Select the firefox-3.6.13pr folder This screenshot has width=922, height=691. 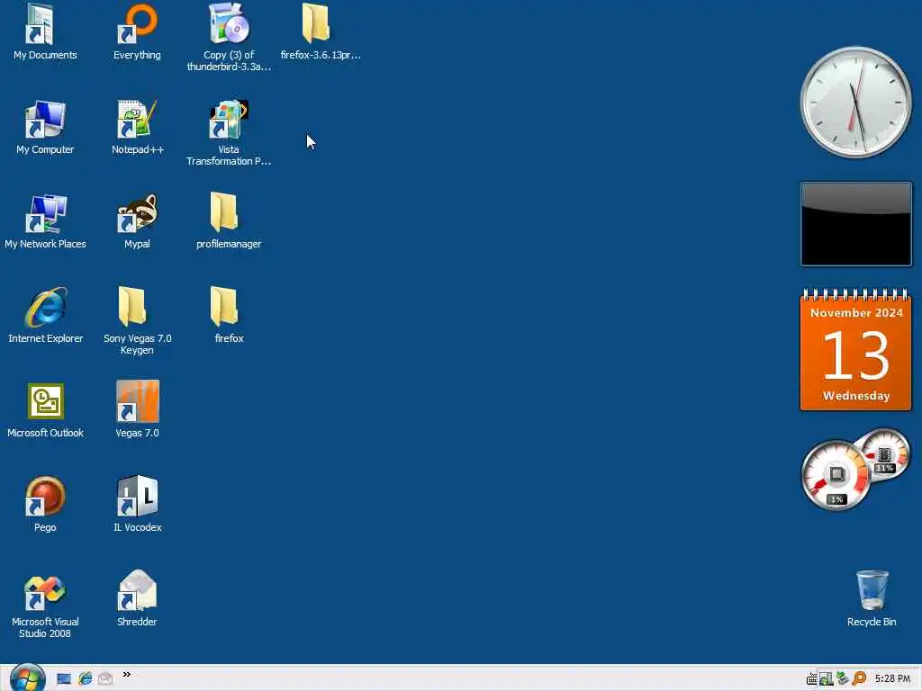click(321, 32)
